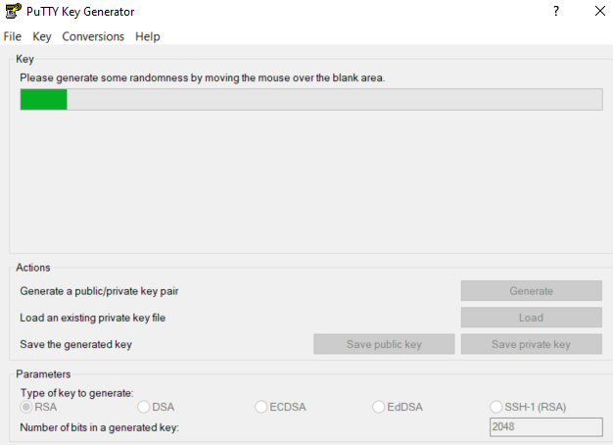Open the Key menu
Viewport: 613px width, 445px height.
click(41, 36)
